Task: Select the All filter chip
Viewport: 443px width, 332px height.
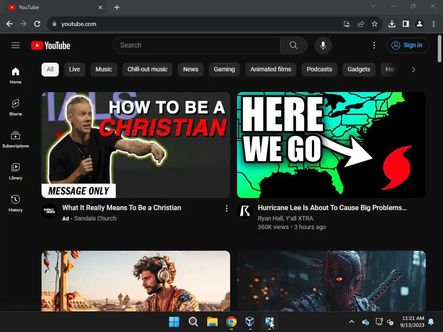Action: pos(50,70)
